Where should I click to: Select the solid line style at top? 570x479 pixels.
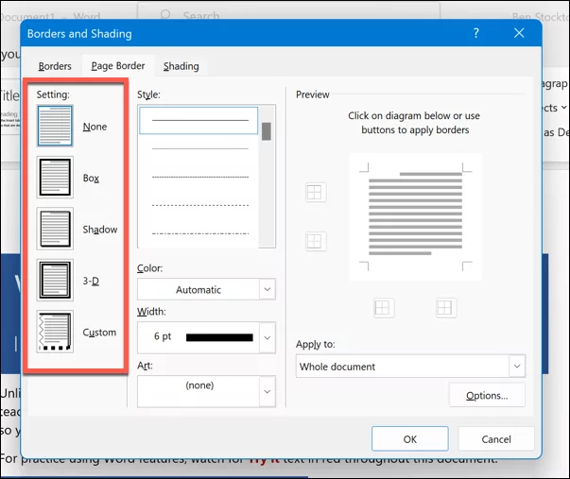199,120
